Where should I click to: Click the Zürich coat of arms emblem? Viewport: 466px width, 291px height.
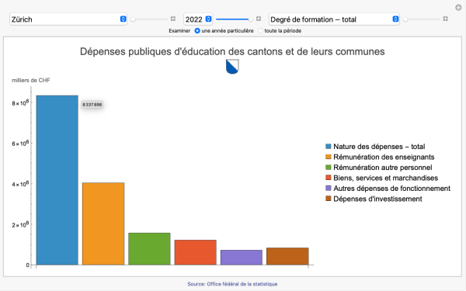(232, 67)
